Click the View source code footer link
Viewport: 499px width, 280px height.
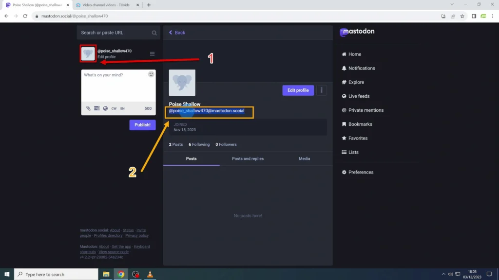click(114, 252)
